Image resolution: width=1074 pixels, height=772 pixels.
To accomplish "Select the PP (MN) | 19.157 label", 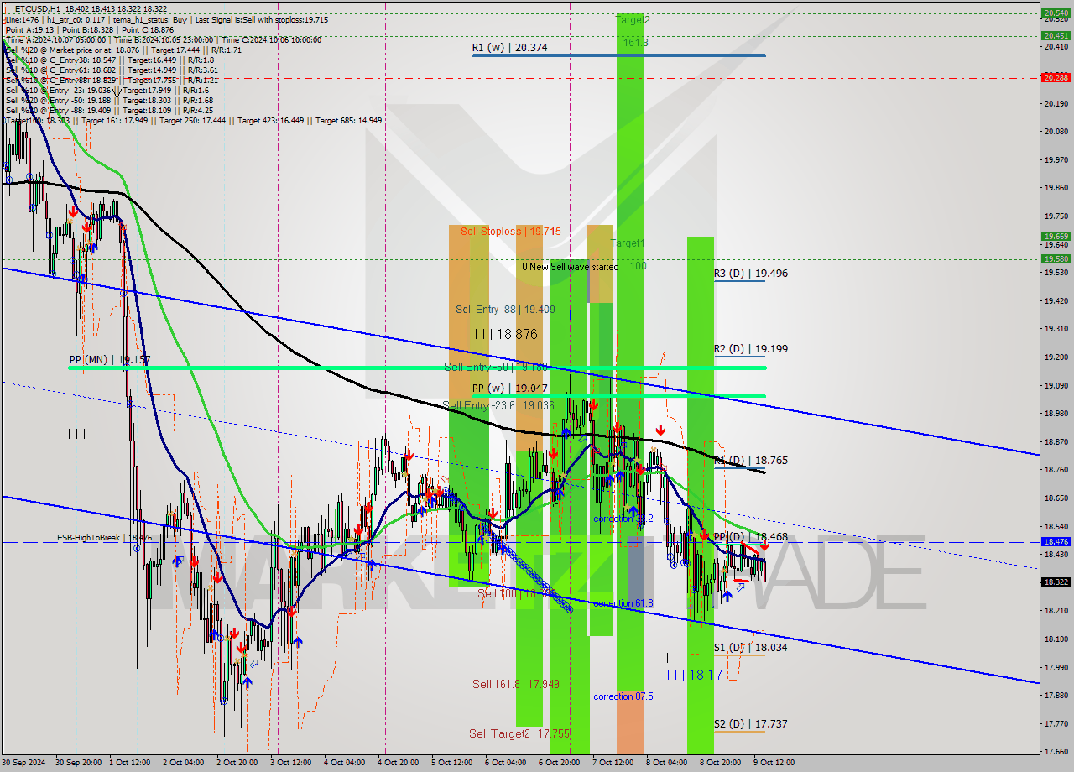I will [x=110, y=360].
